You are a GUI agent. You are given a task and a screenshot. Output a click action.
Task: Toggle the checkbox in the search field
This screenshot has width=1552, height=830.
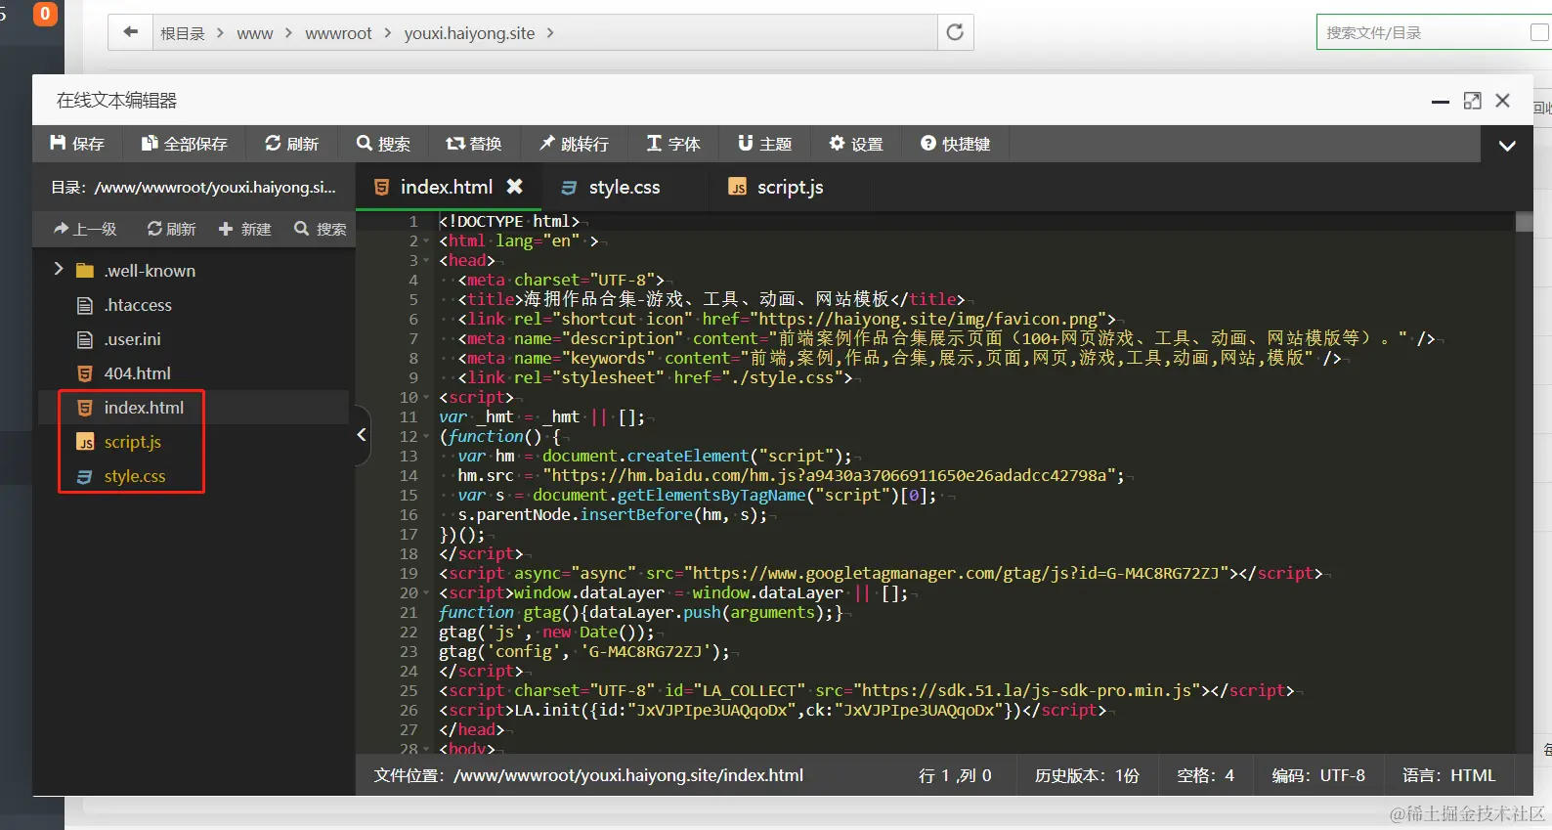(x=1539, y=32)
